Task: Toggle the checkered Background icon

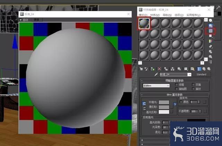Action: (211, 31)
